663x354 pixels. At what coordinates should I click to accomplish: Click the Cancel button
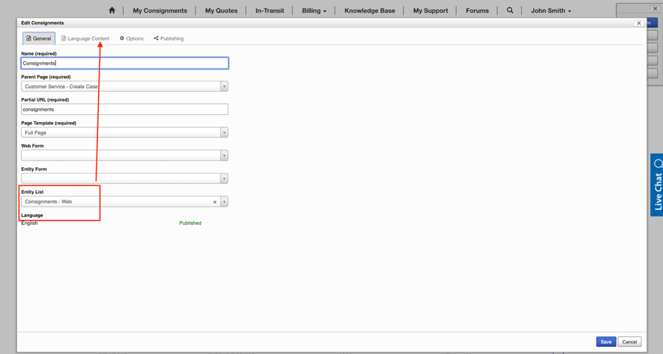pyautogui.click(x=629, y=342)
